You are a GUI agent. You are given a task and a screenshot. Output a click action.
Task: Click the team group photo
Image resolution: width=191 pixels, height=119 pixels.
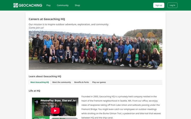click(95, 49)
